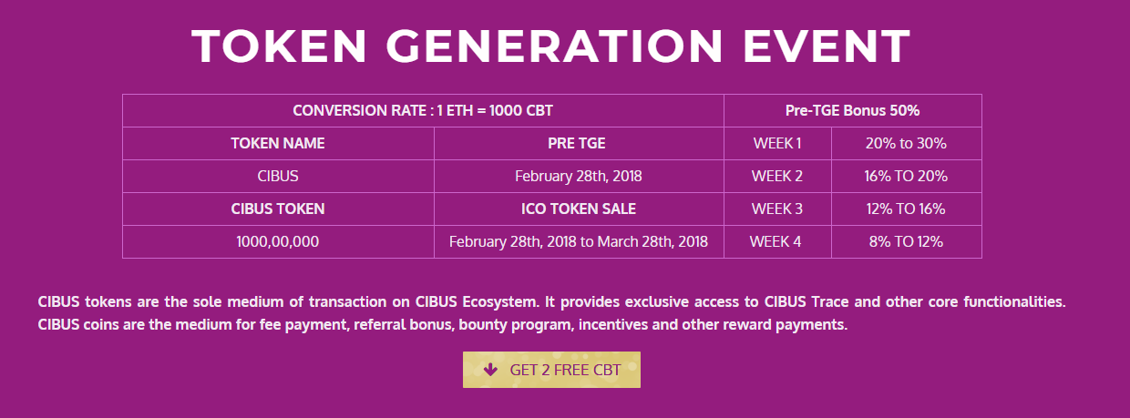Click the WEEK 4 row label
The width and height of the screenshot is (1130, 418).
point(777,241)
